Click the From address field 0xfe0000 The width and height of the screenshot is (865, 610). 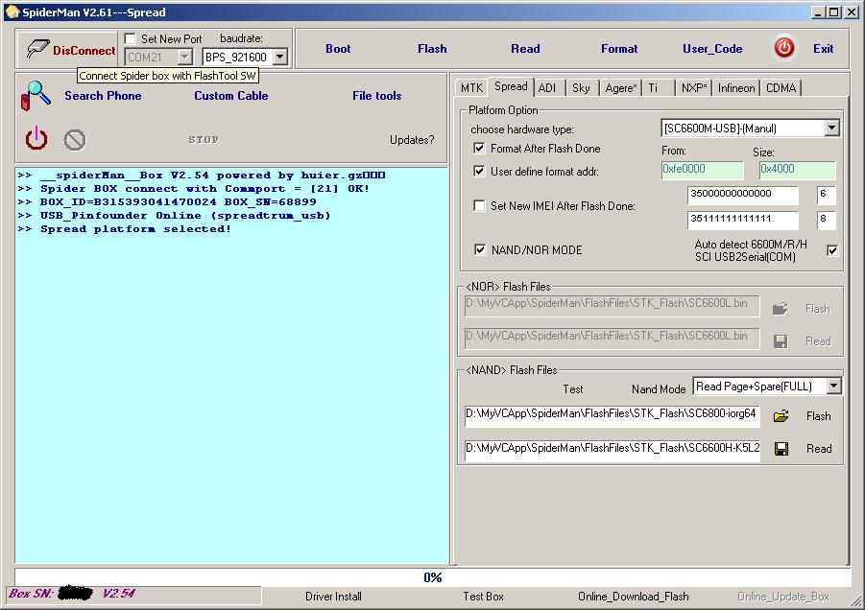[x=702, y=170]
